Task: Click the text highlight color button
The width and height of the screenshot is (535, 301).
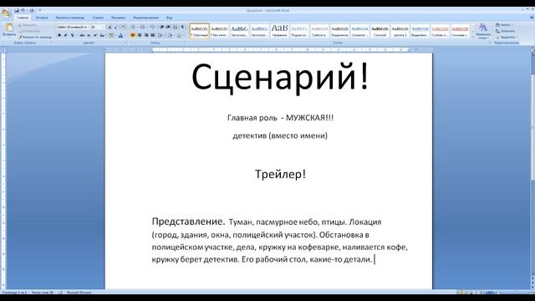Action: (111, 35)
